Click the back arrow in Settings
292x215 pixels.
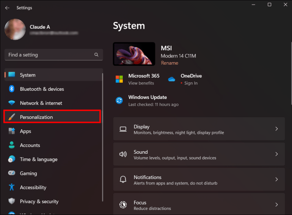[7, 8]
